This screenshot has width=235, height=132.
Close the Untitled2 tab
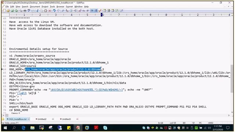point(53,119)
